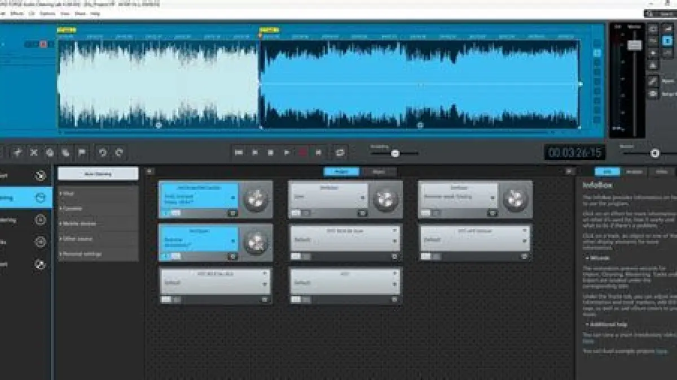
Task: Expand the 'Mobile devices' preset category
Action: pos(79,224)
